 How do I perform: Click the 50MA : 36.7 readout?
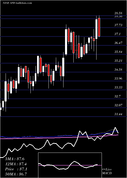16,174
